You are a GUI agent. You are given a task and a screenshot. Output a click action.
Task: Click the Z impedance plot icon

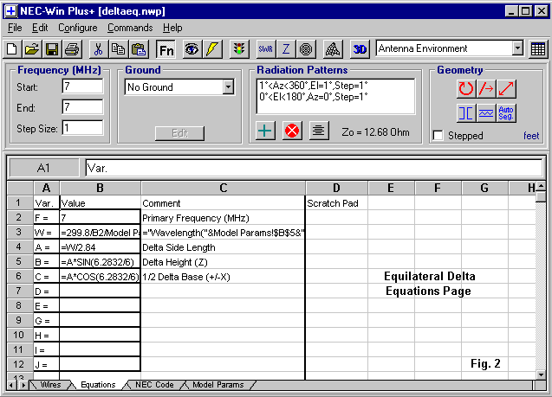point(286,49)
